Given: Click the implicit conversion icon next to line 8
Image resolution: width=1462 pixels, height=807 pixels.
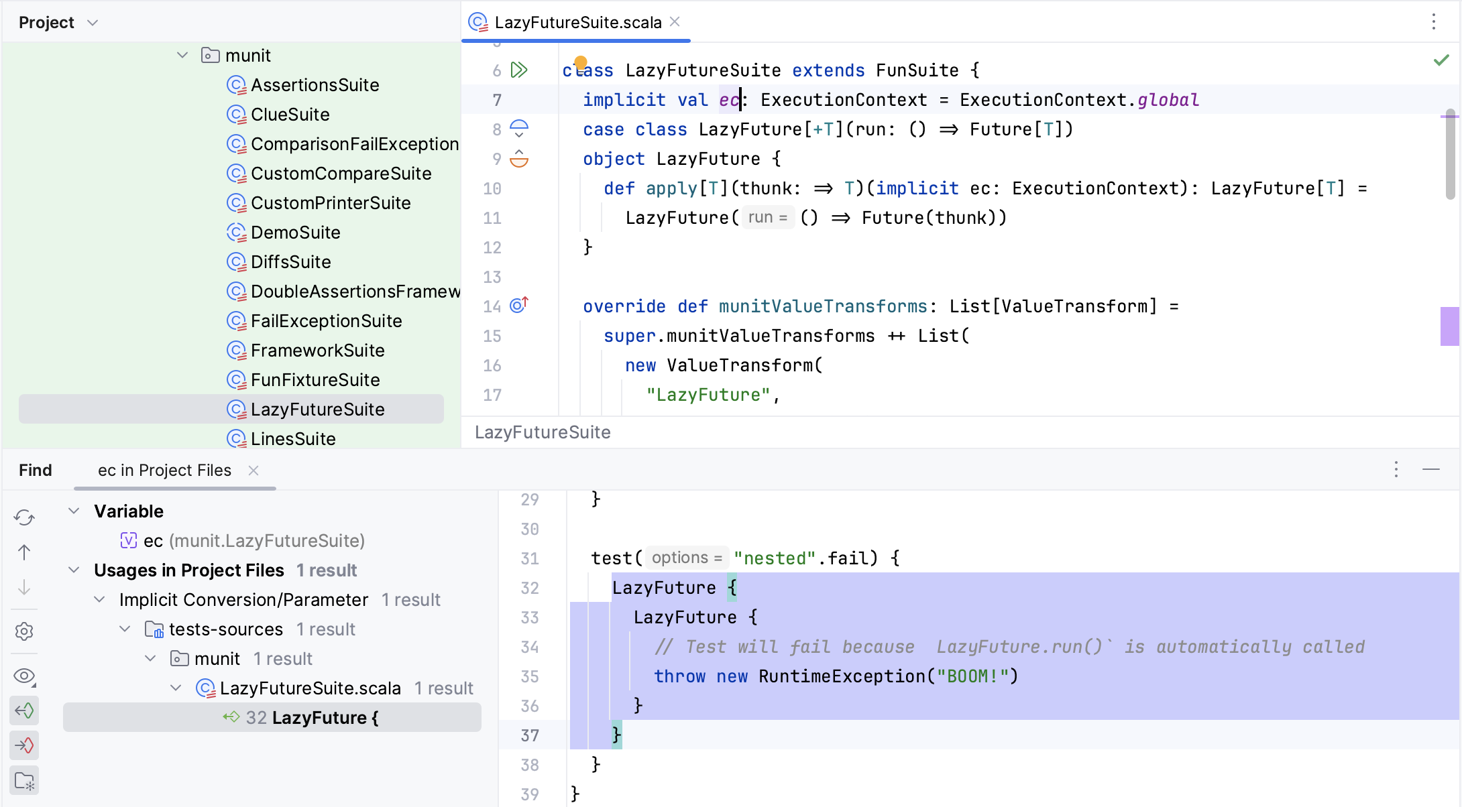Looking at the screenshot, I should [x=518, y=129].
